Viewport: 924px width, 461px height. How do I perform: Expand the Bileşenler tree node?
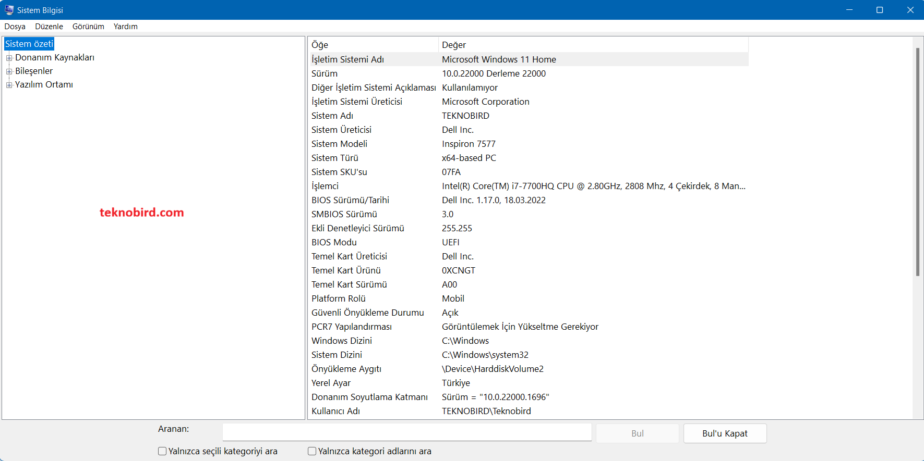tap(9, 71)
